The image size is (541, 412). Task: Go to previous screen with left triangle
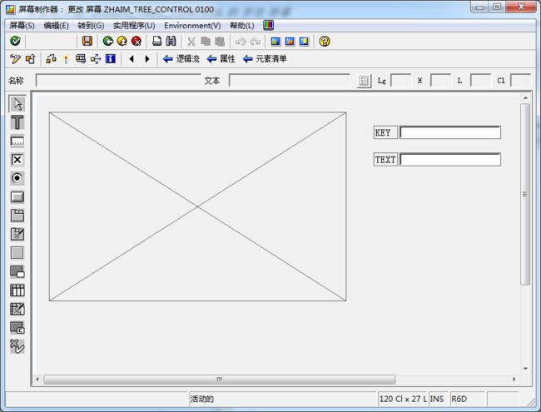click(132, 59)
